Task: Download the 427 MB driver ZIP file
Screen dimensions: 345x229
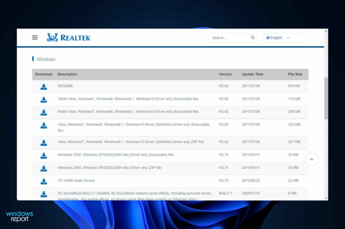Action: (44, 143)
